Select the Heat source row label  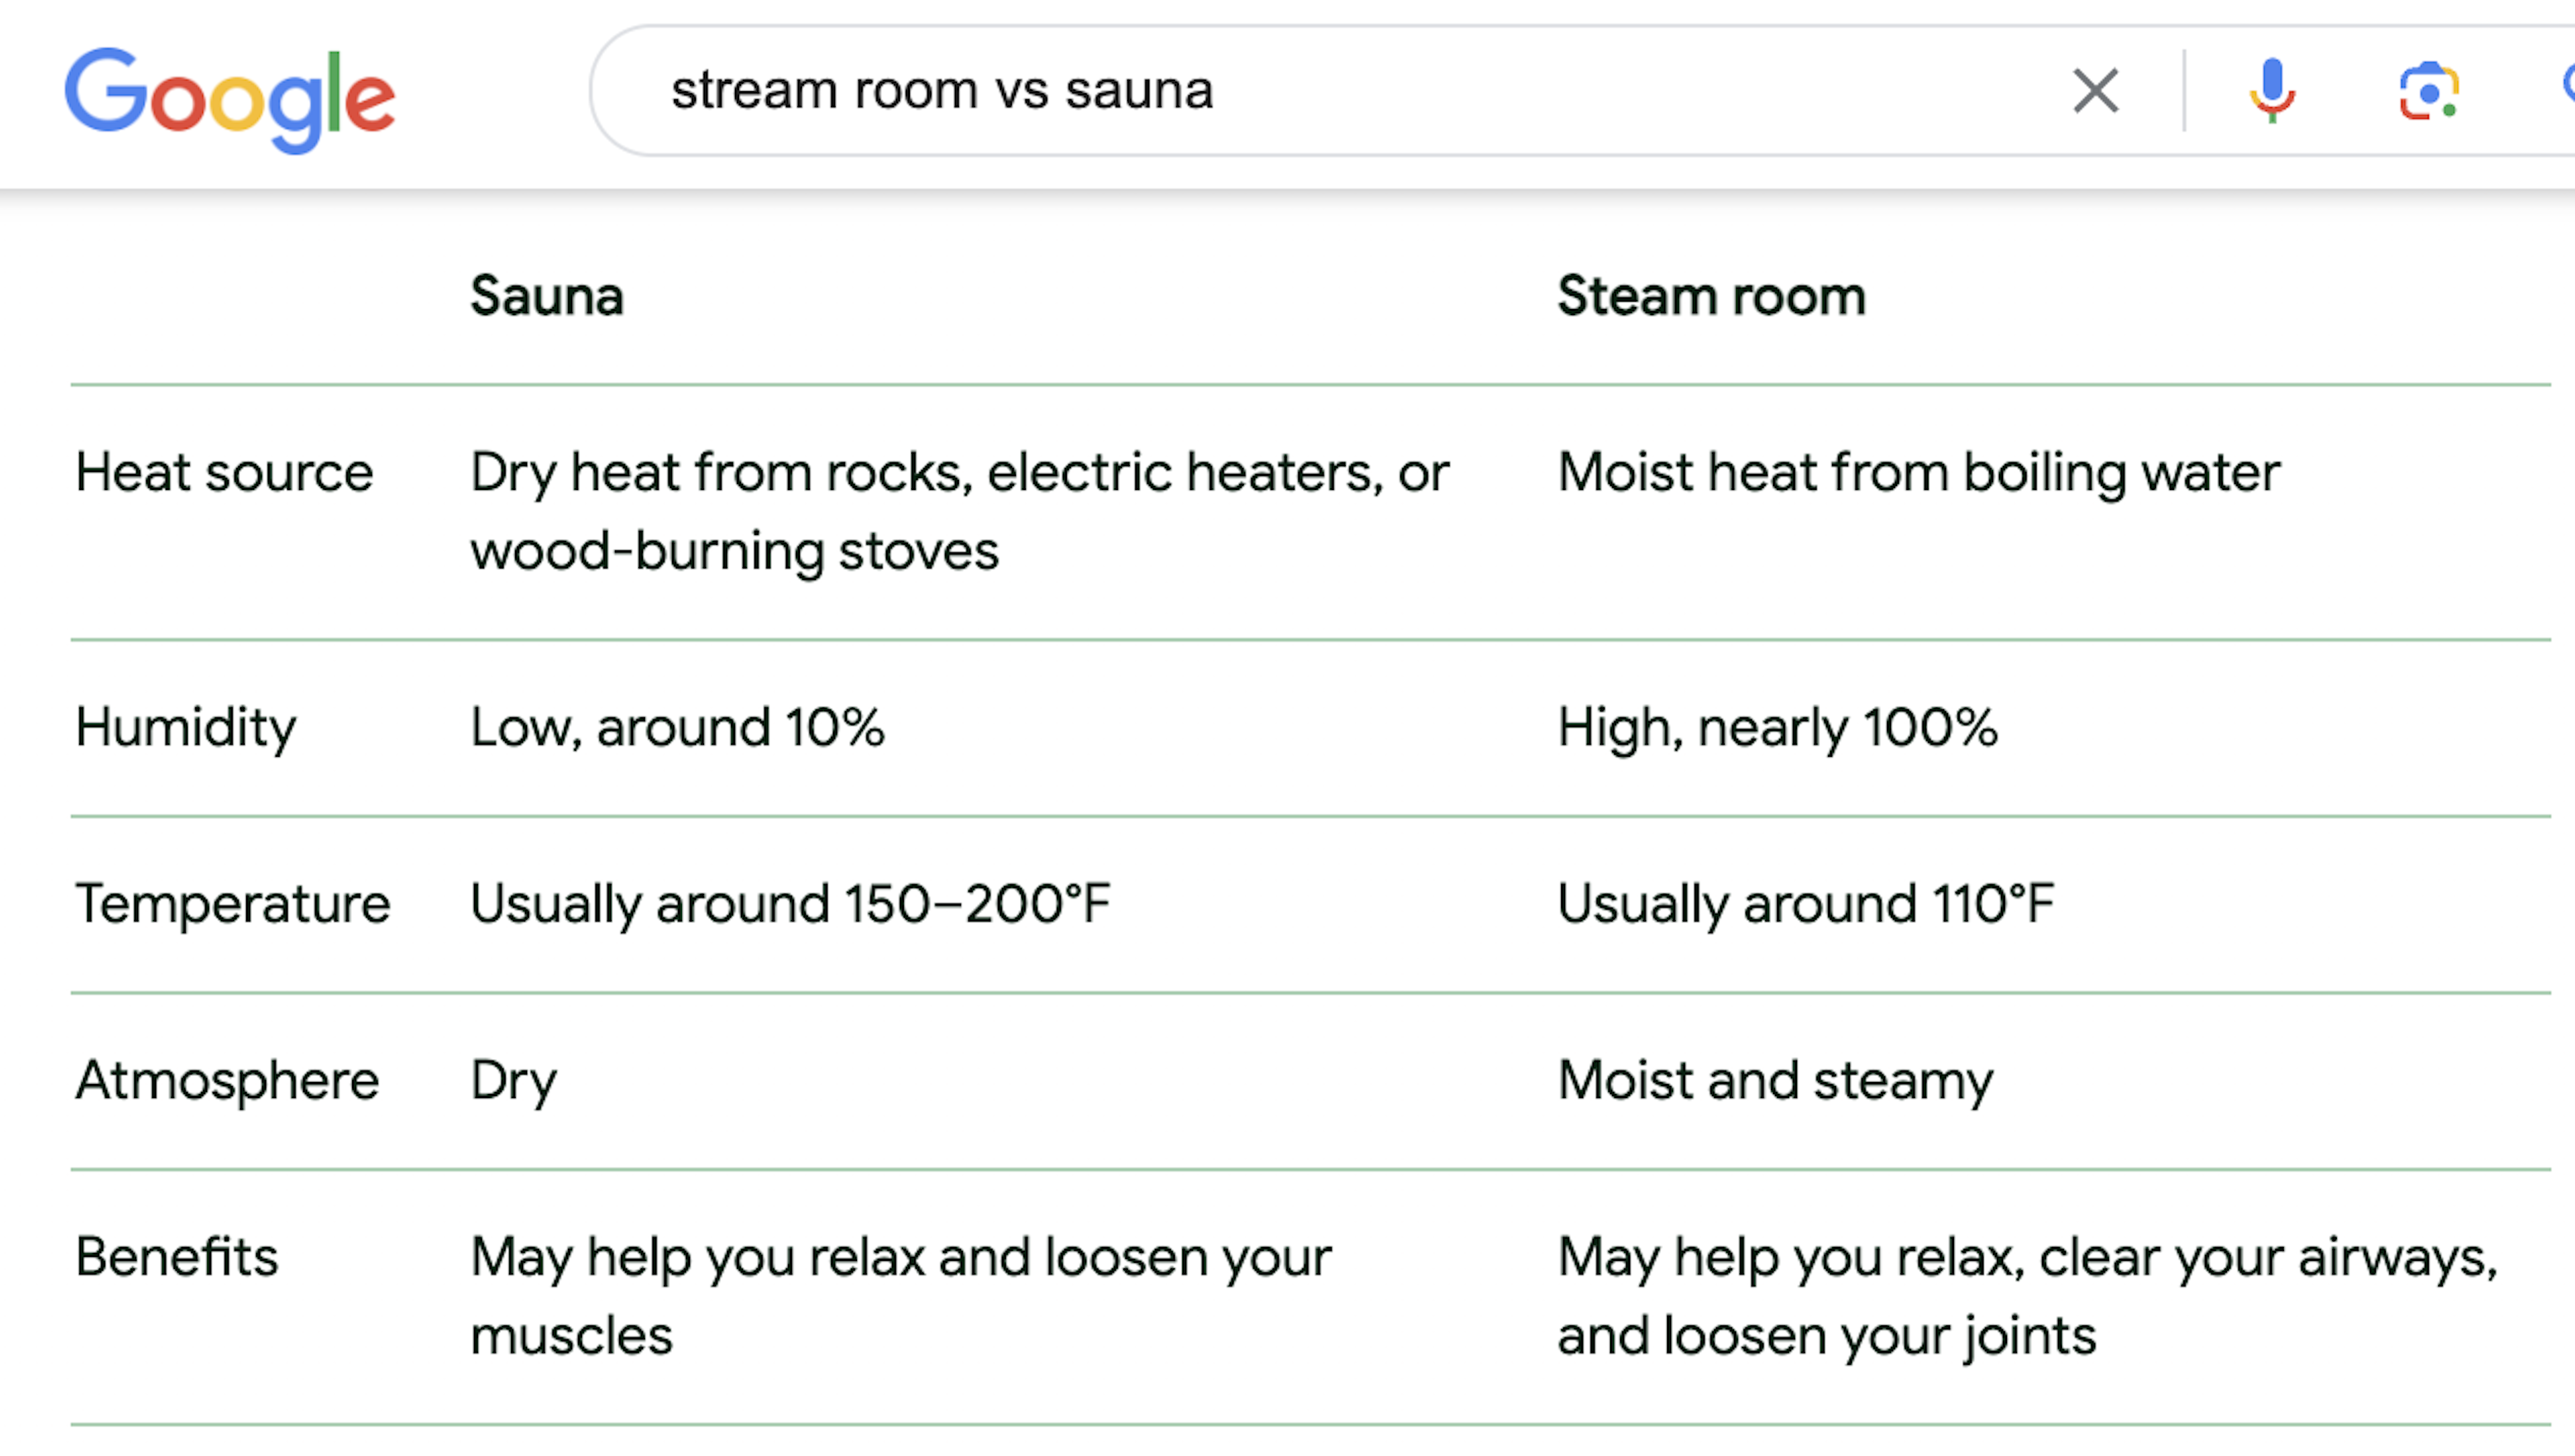point(224,472)
